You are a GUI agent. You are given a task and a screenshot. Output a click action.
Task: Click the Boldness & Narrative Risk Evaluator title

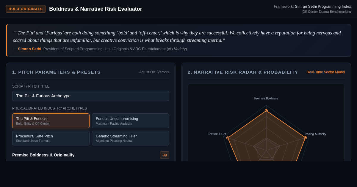[95, 9]
